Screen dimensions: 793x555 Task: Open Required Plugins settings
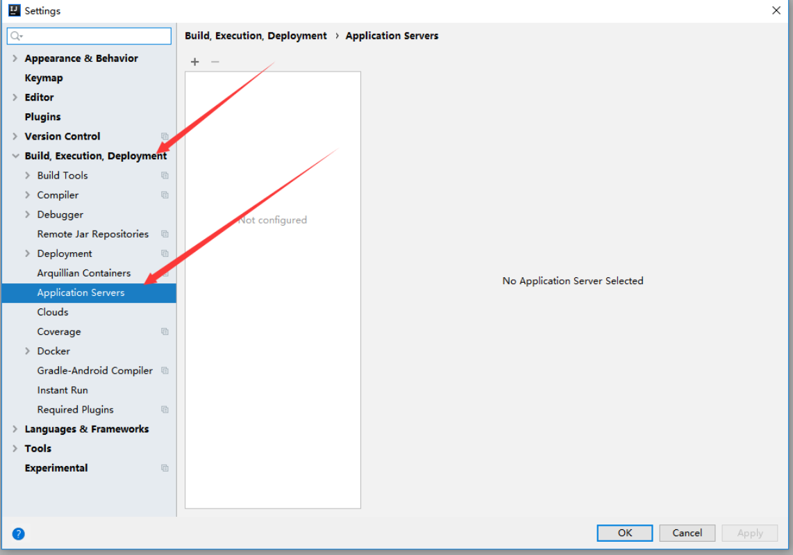point(76,410)
